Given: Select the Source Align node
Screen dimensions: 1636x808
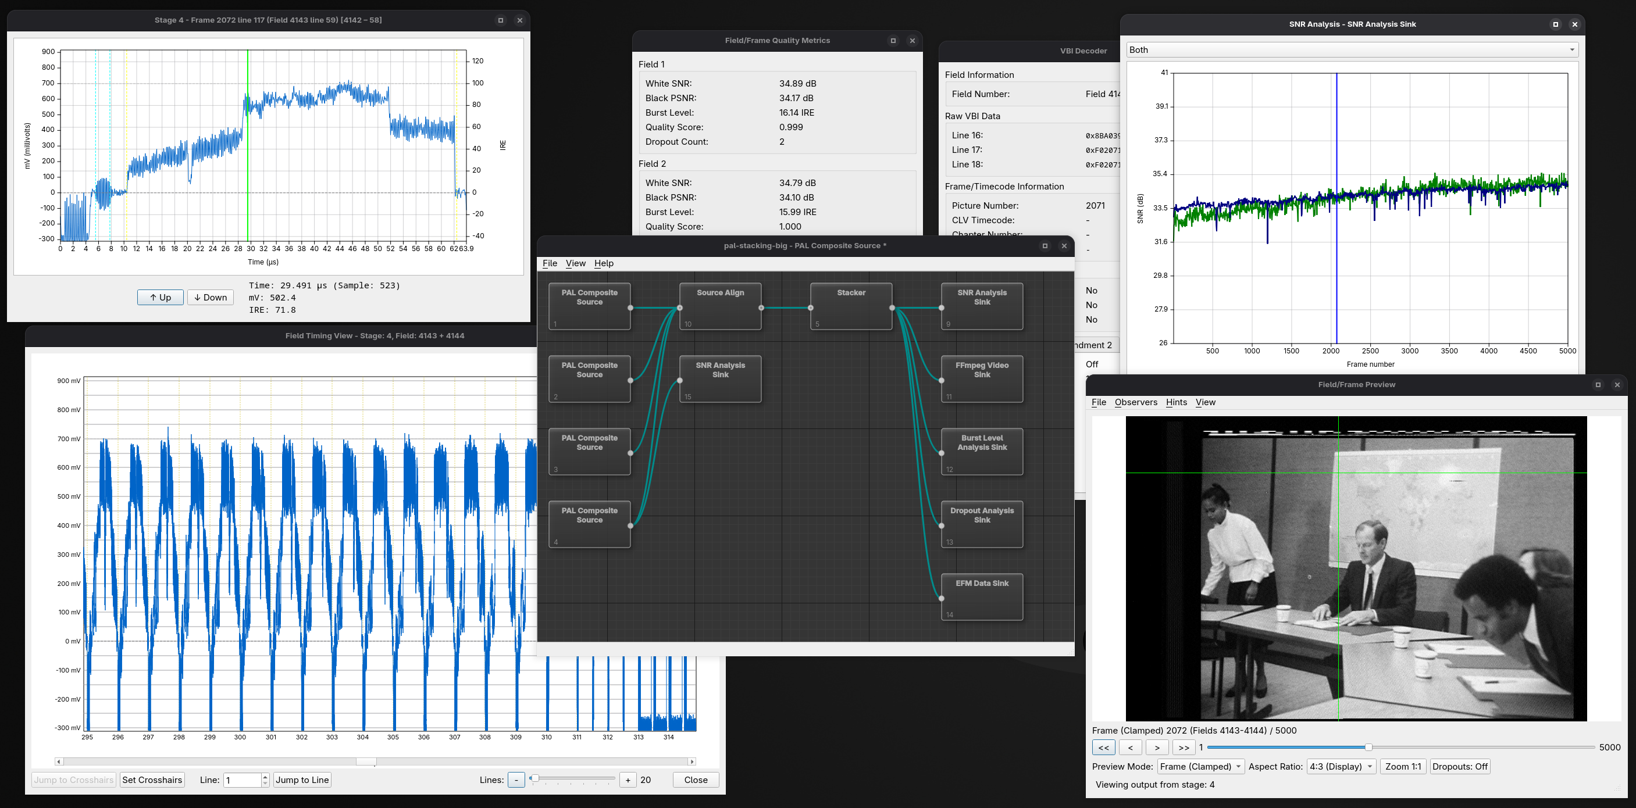Looking at the screenshot, I should [719, 306].
